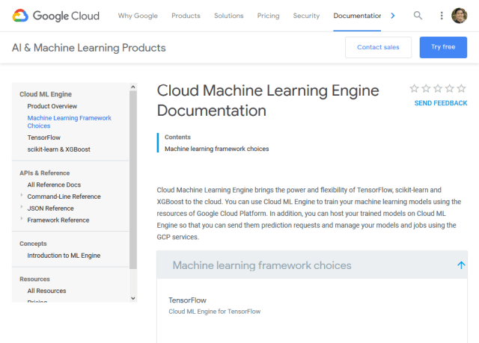
Task: Open All Reference Docs link
Action: click(x=54, y=185)
